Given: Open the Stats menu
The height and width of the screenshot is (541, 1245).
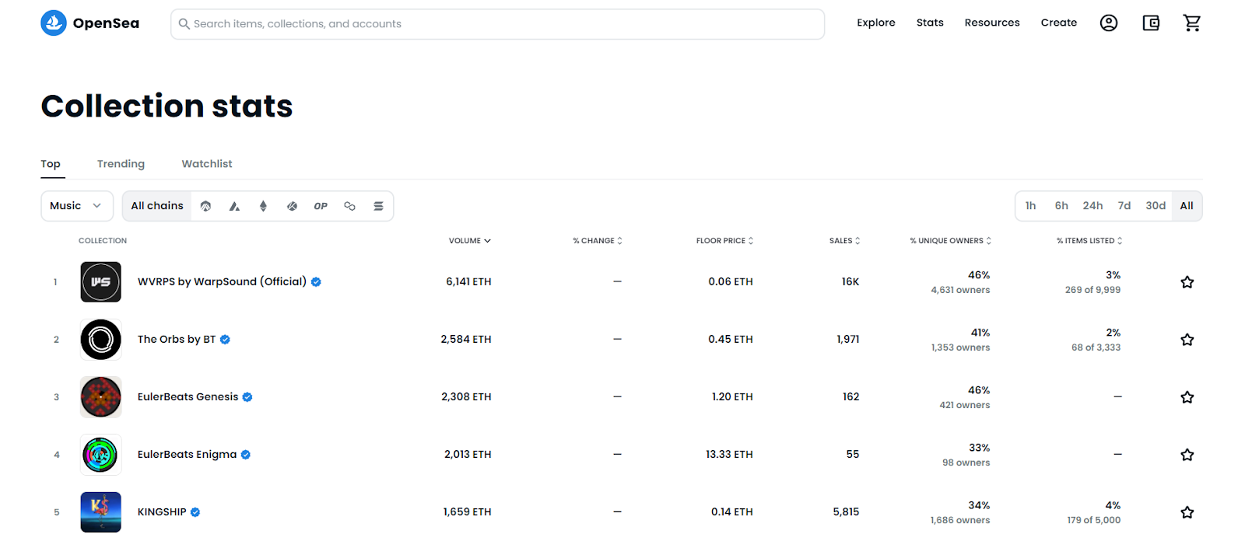Looking at the screenshot, I should [930, 23].
